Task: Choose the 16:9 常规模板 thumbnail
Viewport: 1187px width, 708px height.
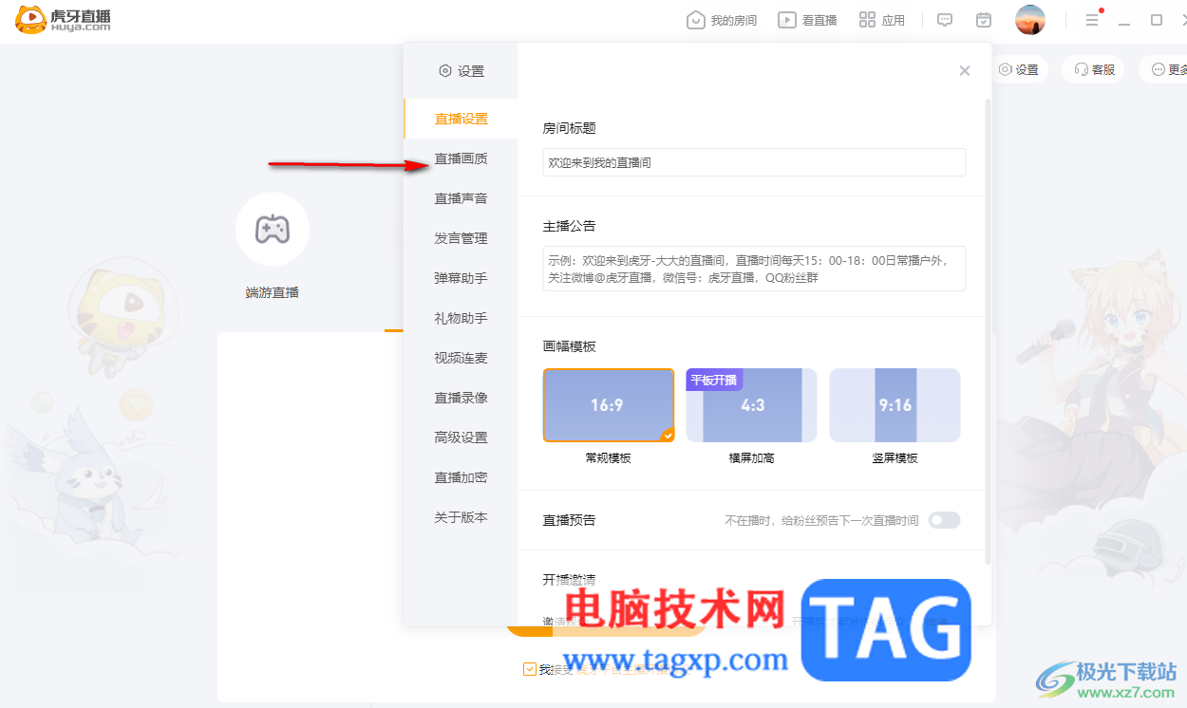Action: (x=609, y=405)
